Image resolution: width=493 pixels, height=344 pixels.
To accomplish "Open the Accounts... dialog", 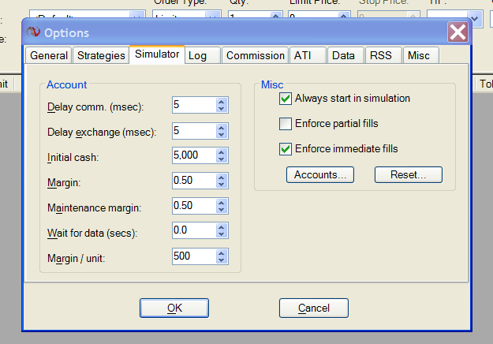I will [x=320, y=175].
